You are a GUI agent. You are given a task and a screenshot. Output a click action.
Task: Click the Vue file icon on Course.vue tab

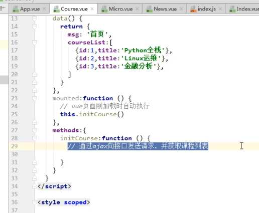pyautogui.click(x=56, y=9)
